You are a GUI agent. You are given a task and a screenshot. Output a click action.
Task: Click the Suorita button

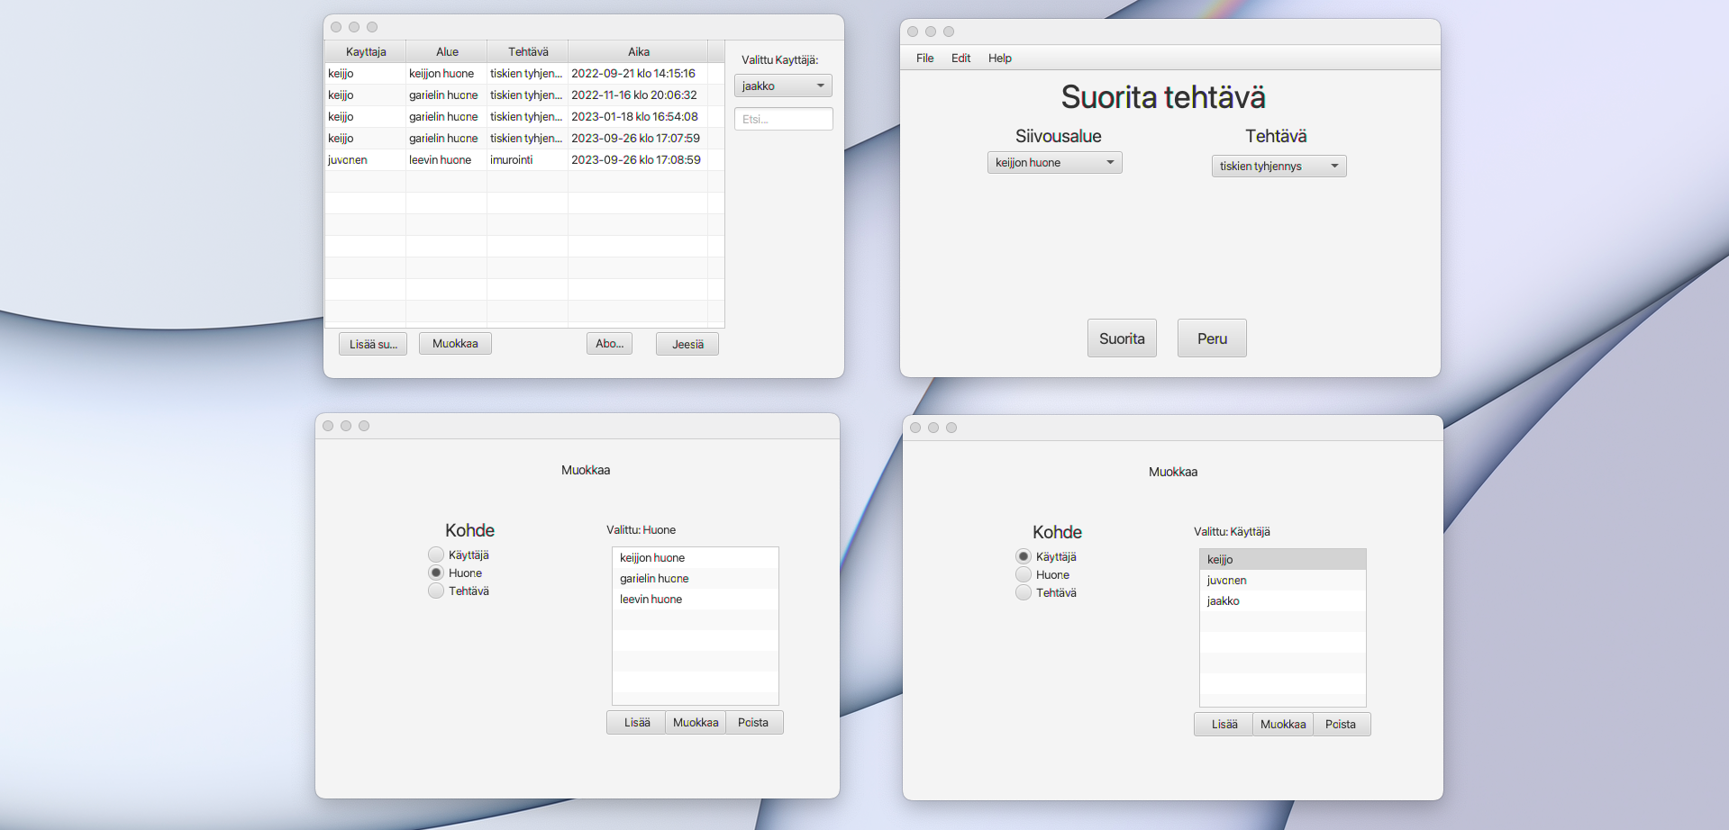[x=1122, y=338]
